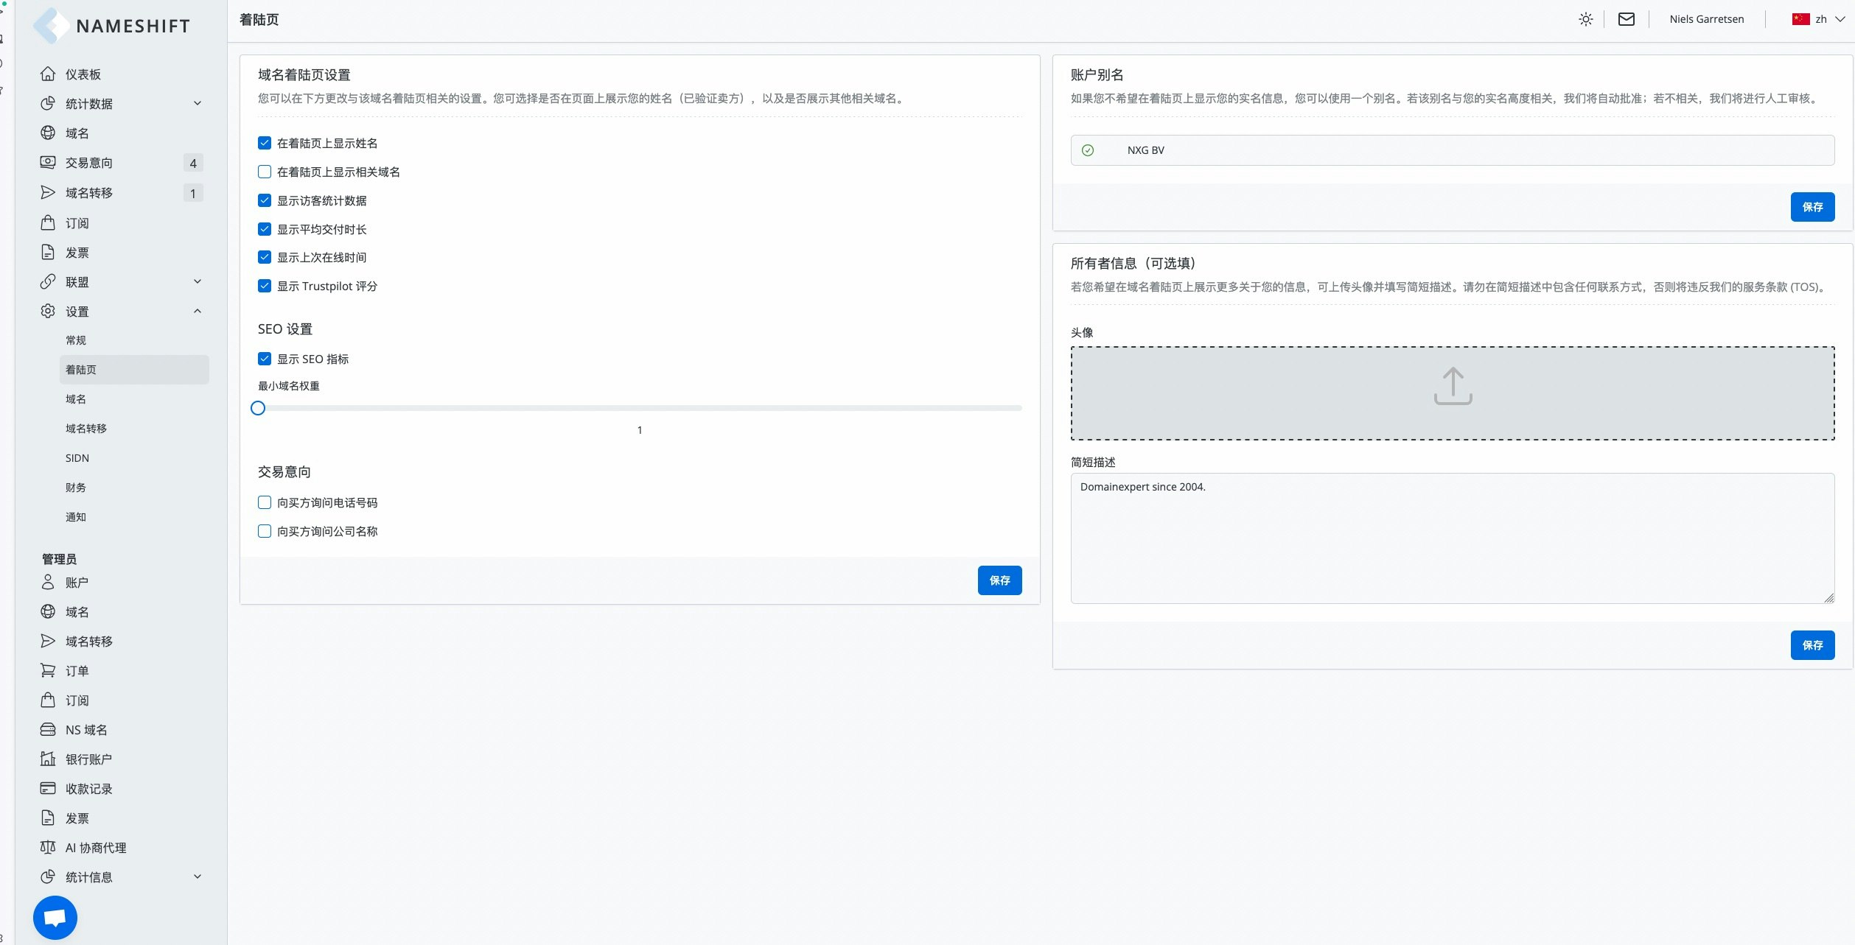Open NS 域名 server icon item
The height and width of the screenshot is (945, 1855).
(x=48, y=730)
